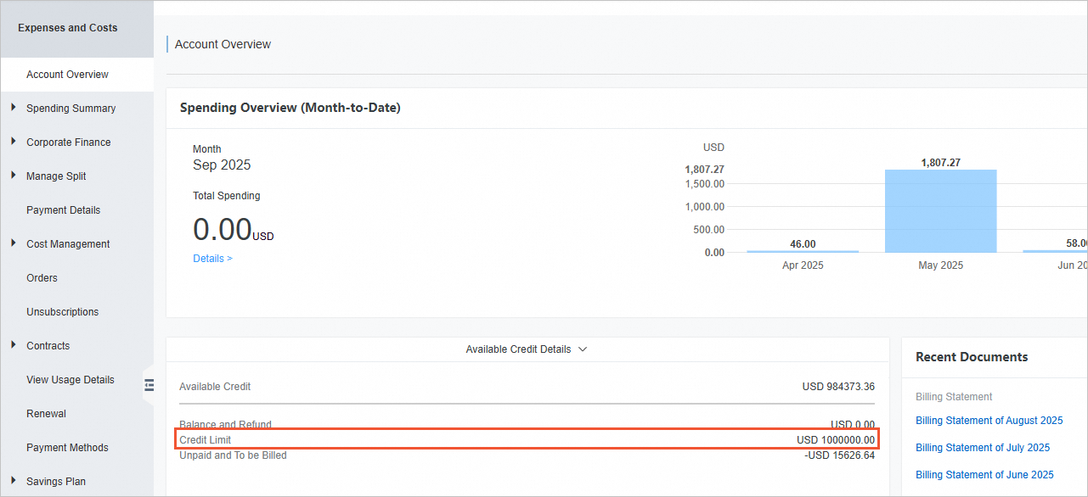Expand the Manage Split arrow

click(13, 176)
